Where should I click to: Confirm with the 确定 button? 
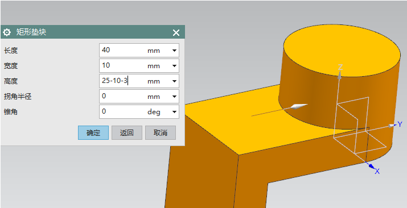(93, 133)
